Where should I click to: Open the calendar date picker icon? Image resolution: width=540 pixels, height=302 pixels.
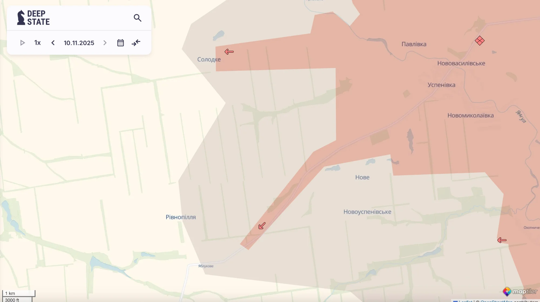coord(120,43)
